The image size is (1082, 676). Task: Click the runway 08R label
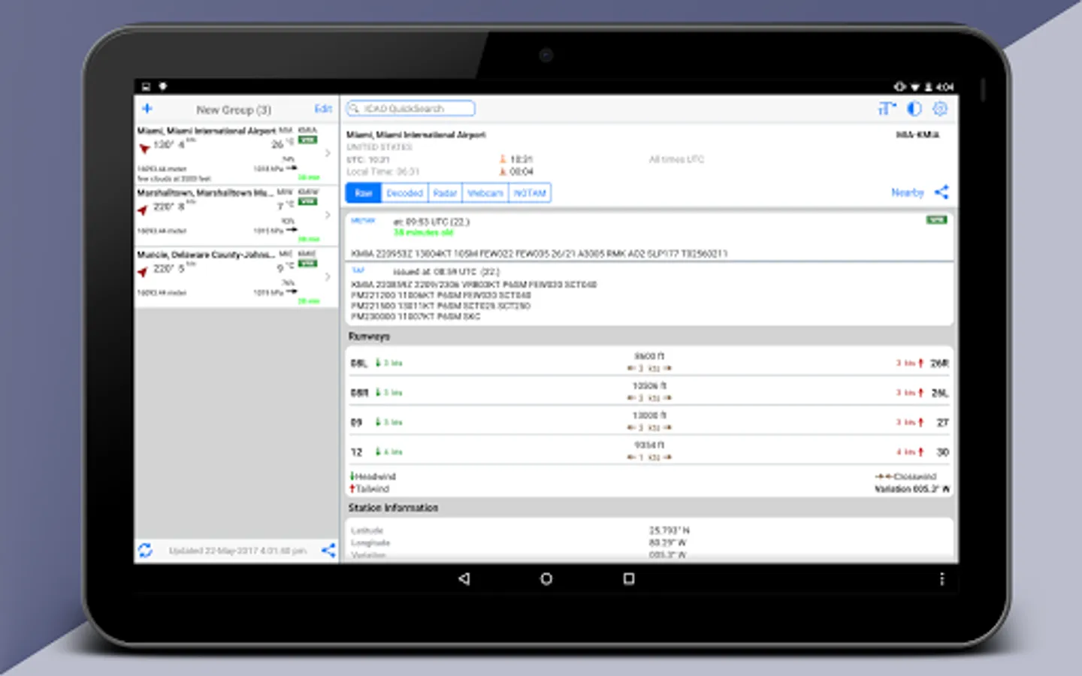tap(359, 393)
